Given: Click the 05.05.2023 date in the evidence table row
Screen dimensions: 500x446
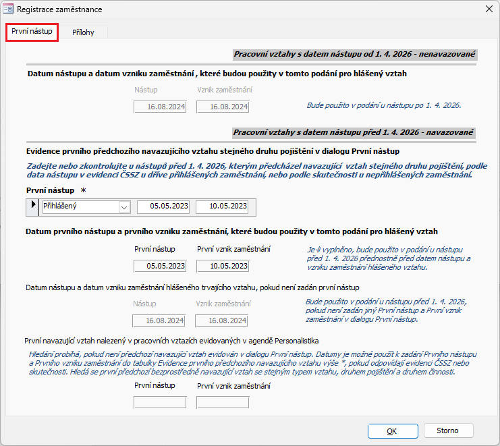Looking at the screenshot, I should (163, 207).
